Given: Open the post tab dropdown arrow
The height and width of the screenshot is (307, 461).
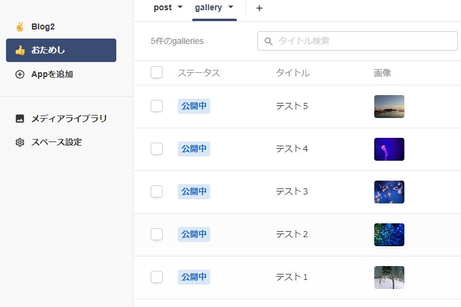Looking at the screenshot, I should click(180, 8).
